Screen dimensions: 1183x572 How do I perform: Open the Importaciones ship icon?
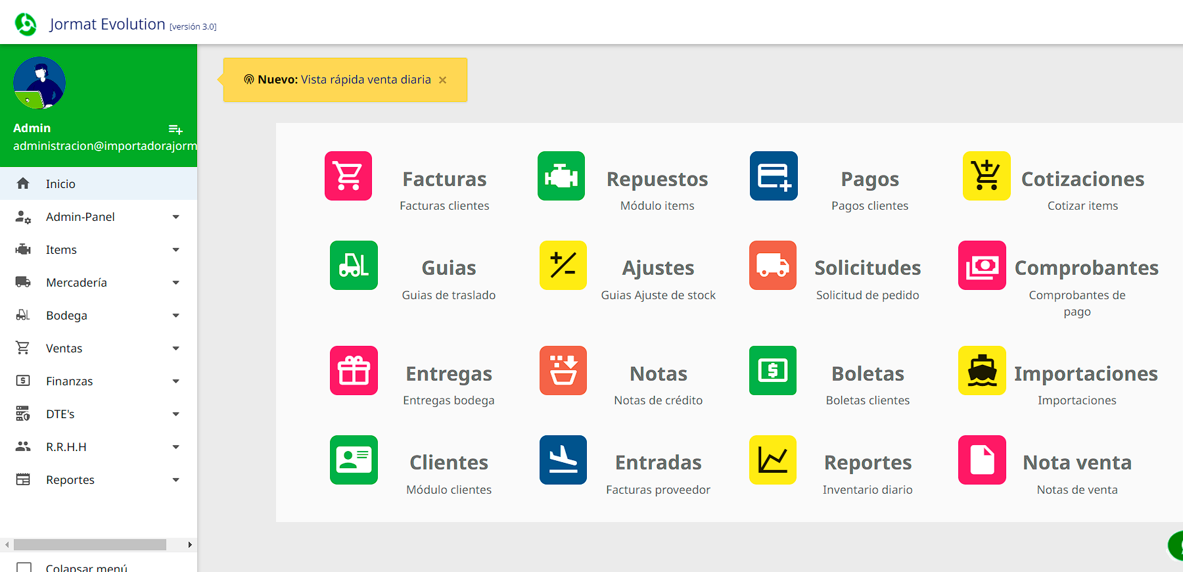coord(982,370)
